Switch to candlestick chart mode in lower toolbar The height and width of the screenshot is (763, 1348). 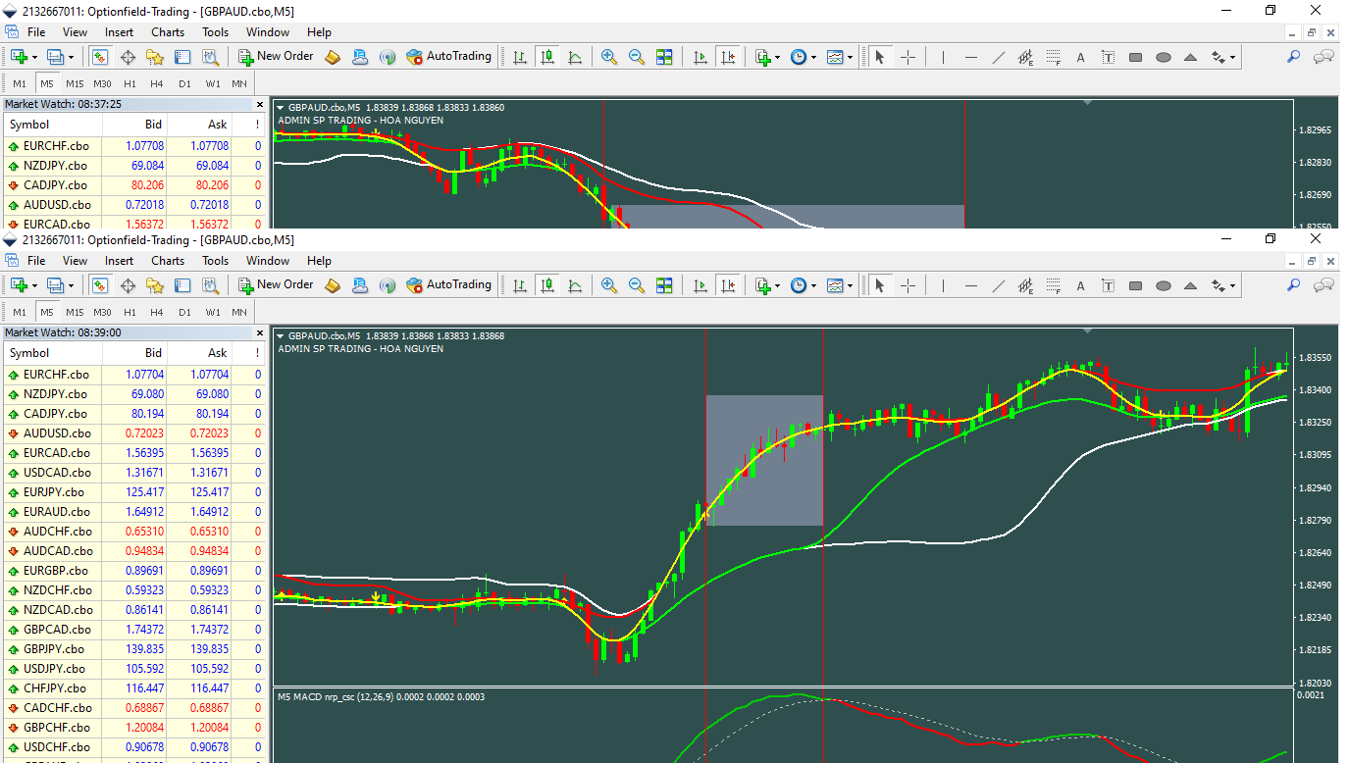[x=547, y=285]
